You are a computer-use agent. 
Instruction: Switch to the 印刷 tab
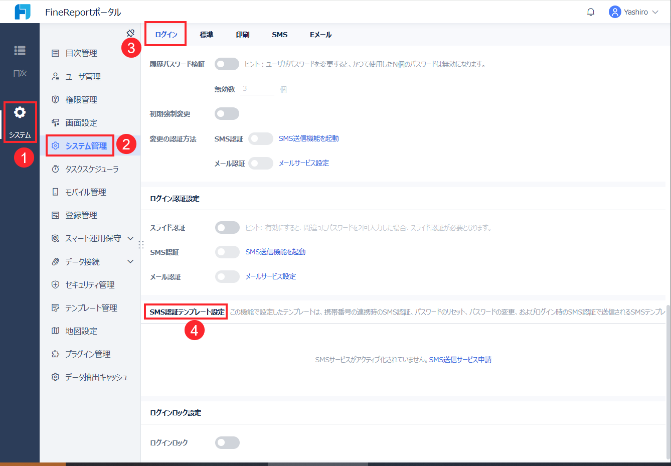[243, 35]
